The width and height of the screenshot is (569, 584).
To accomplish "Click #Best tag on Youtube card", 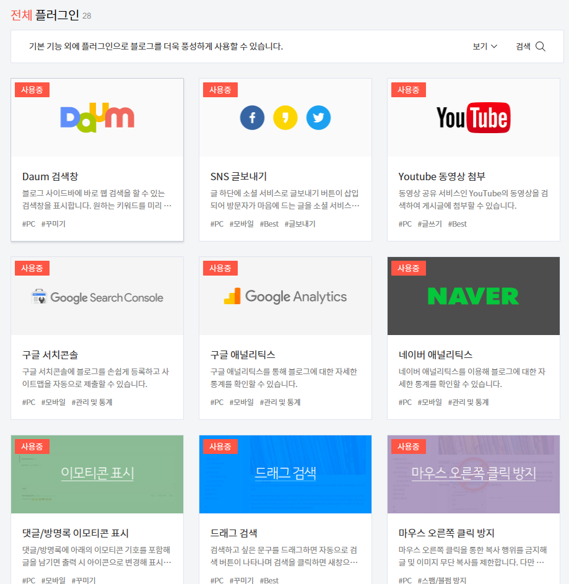I will (458, 224).
